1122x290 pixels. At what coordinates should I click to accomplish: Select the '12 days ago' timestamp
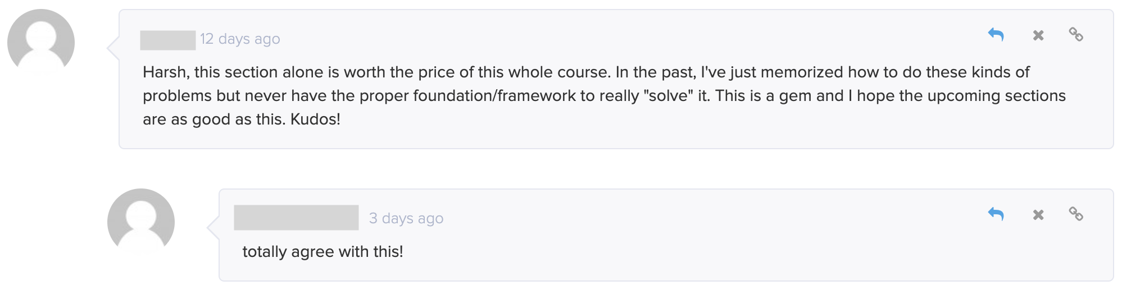coord(240,39)
